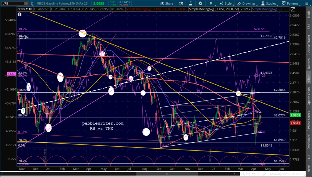Click the $2.0774 level label

(x=280, y=115)
